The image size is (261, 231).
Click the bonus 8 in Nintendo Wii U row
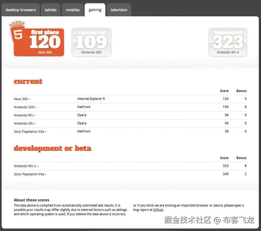point(246,166)
